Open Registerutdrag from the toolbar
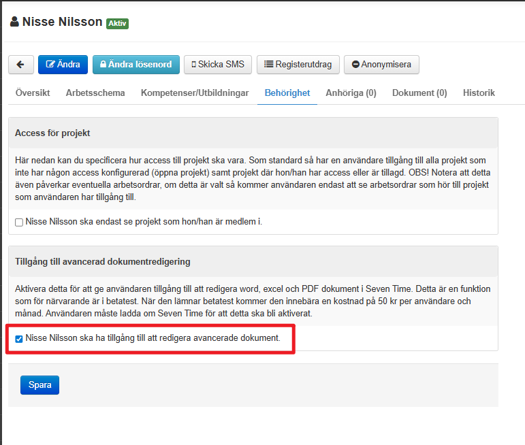Image resolution: width=525 pixels, height=445 pixels. [298, 65]
